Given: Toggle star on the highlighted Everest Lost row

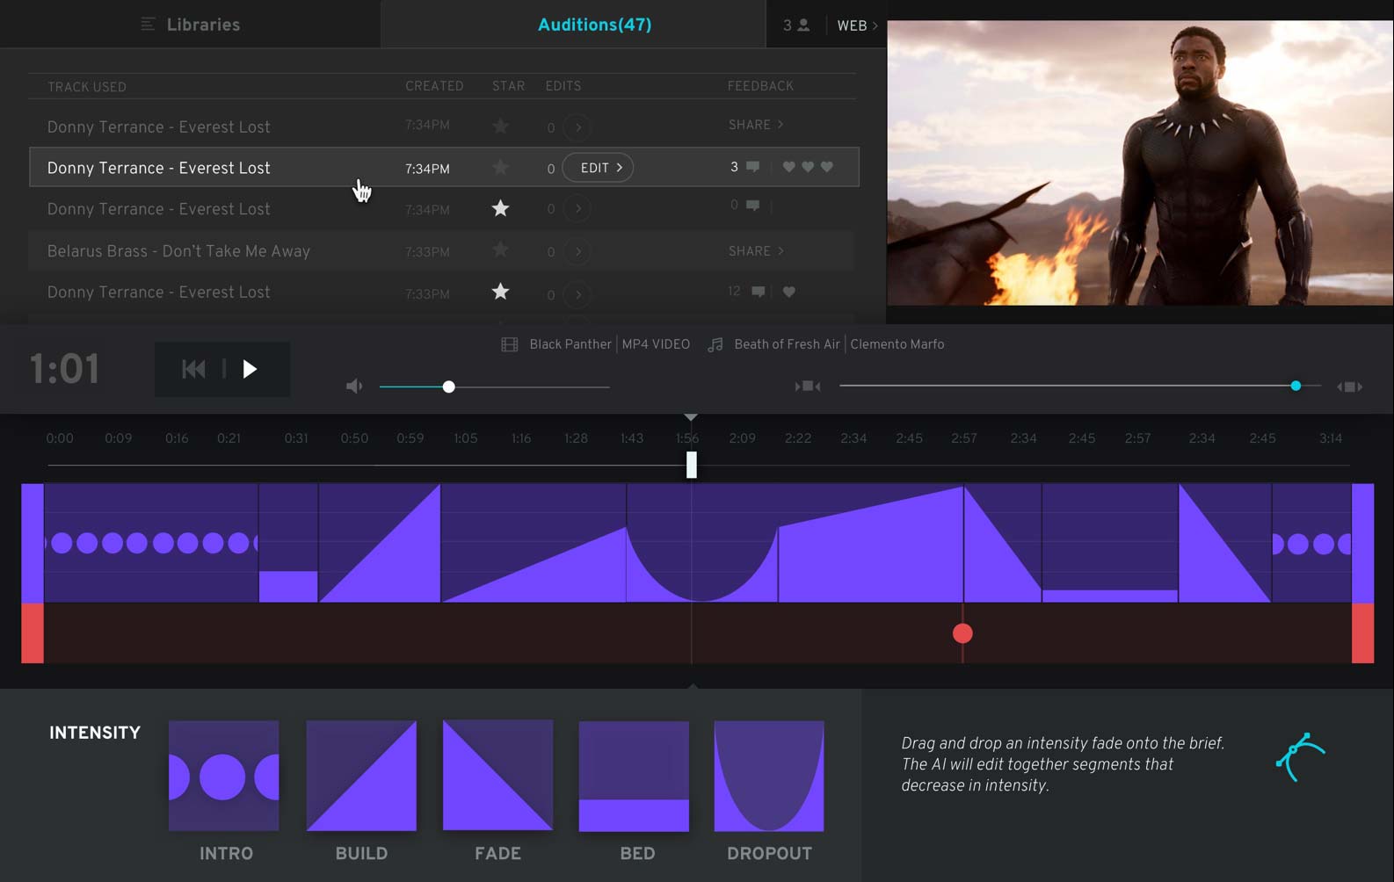Looking at the screenshot, I should (x=500, y=167).
